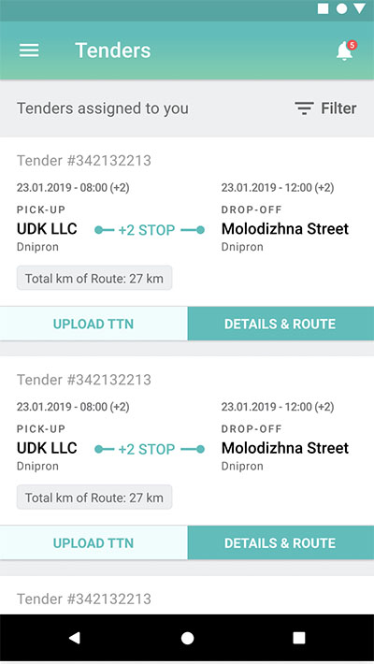The width and height of the screenshot is (374, 664).
Task: Tap first tender's +2 STOP route indicator
Action: [150, 230]
